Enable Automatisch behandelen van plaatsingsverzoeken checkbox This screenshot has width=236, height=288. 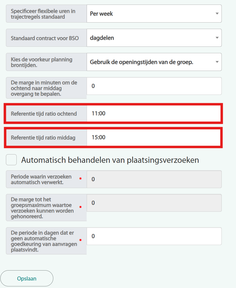[x=12, y=160]
